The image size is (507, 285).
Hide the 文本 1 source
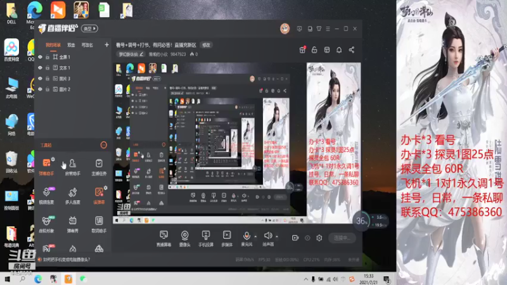pyautogui.click(x=40, y=68)
